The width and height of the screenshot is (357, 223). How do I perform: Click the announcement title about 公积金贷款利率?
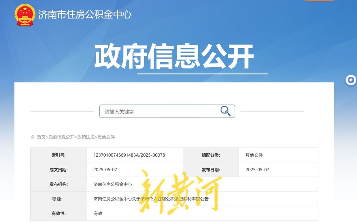point(151,199)
